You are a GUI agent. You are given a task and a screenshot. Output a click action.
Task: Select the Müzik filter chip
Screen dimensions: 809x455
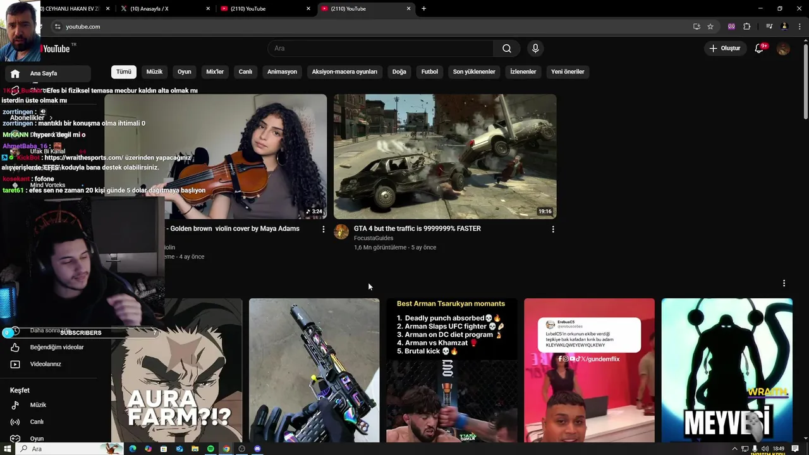[x=154, y=72]
